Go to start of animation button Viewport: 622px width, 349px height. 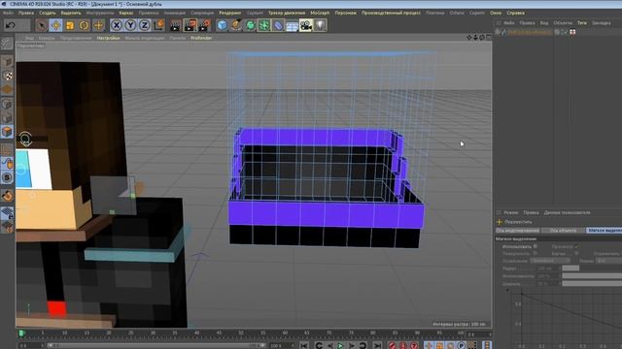coord(304,345)
